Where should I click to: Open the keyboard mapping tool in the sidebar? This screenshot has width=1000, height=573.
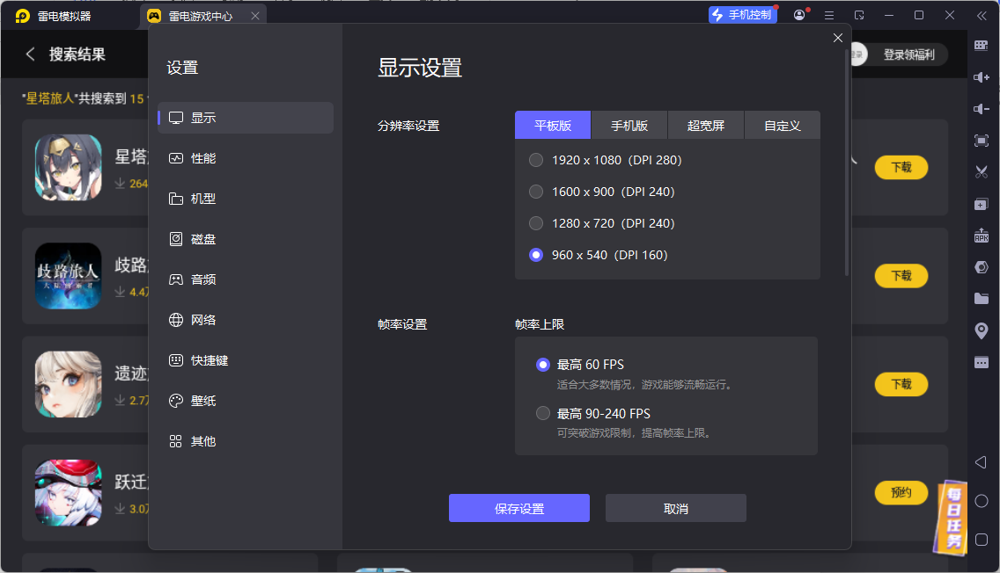pos(982,45)
